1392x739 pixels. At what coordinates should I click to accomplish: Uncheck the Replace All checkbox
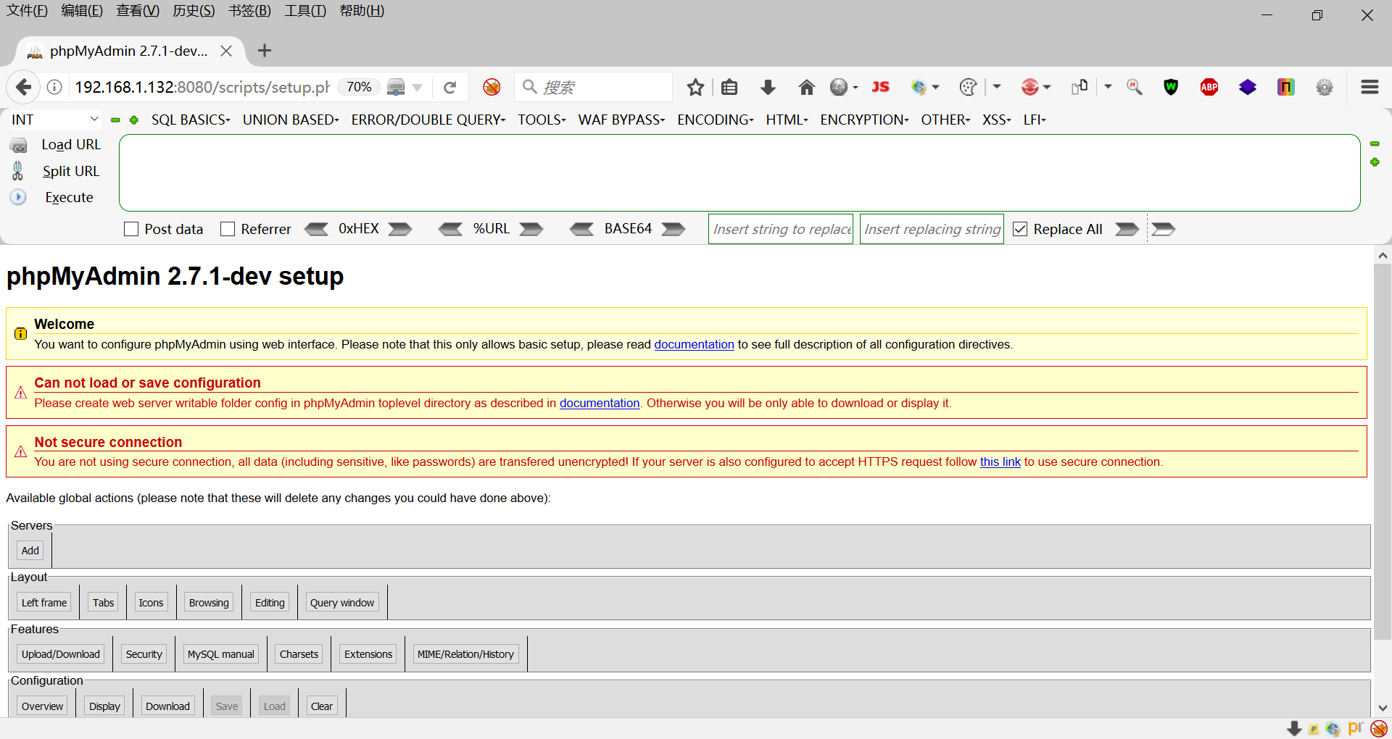pyautogui.click(x=1020, y=229)
